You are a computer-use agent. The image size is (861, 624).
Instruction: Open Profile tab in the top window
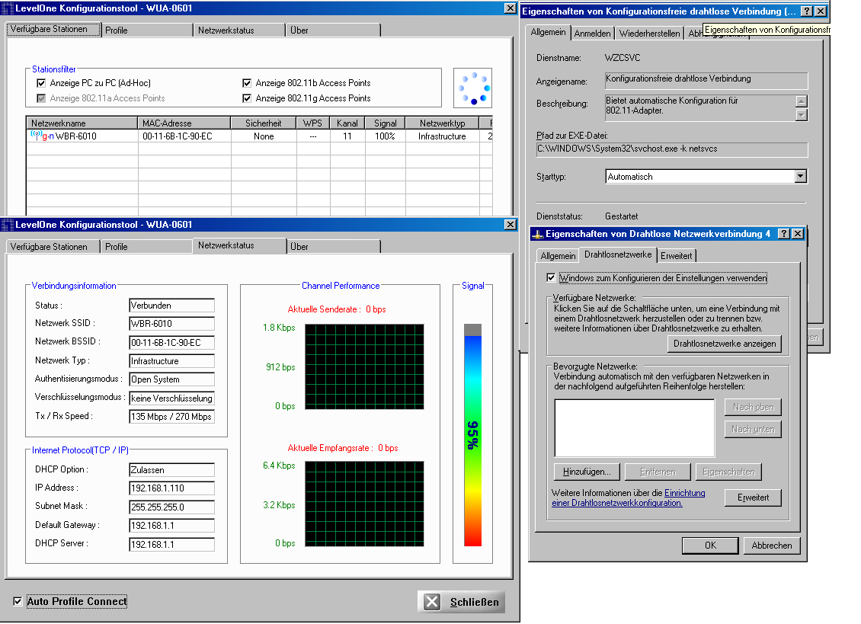(x=147, y=30)
